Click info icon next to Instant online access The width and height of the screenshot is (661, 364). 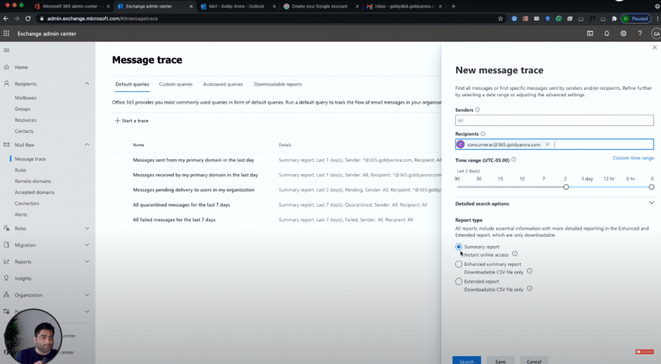point(515,254)
